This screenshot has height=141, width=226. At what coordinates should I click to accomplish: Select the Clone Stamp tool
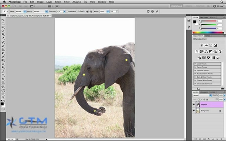pyautogui.click(x=3, y=49)
